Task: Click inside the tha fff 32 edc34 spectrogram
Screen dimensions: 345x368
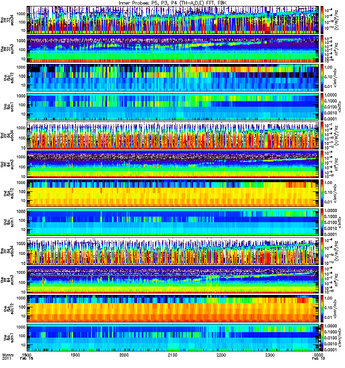Action: 173,20
